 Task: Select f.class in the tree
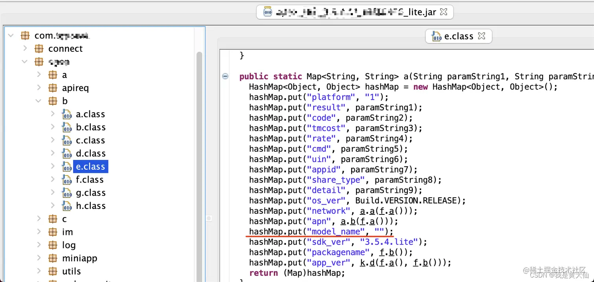coord(90,179)
